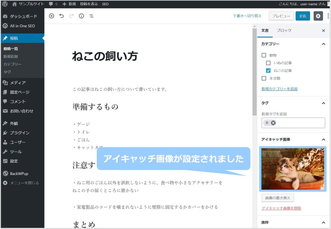
Task: Open block navigation list icon
Action: pos(91,16)
